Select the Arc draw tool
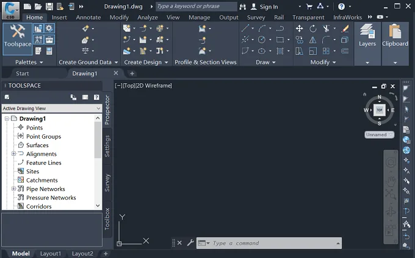The height and width of the screenshot is (258, 415). coord(262,28)
